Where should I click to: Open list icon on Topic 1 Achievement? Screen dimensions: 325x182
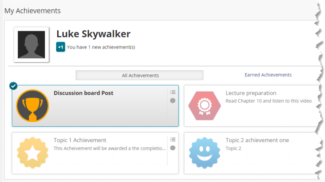(x=173, y=140)
